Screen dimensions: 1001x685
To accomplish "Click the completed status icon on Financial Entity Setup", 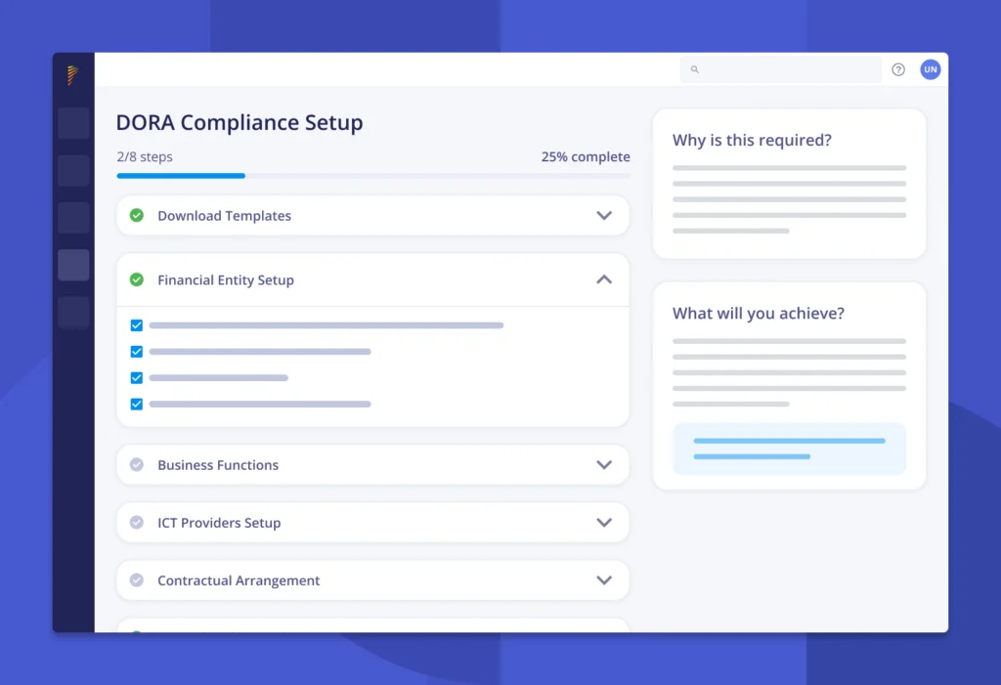I will (137, 279).
